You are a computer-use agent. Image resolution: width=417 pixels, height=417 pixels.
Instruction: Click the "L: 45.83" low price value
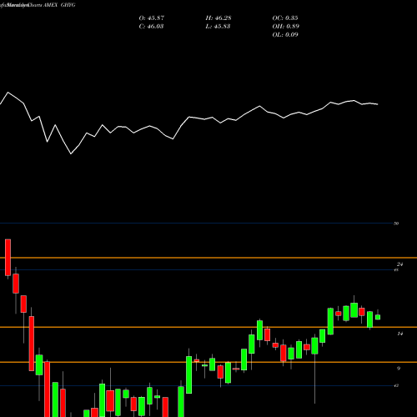(x=218, y=27)
